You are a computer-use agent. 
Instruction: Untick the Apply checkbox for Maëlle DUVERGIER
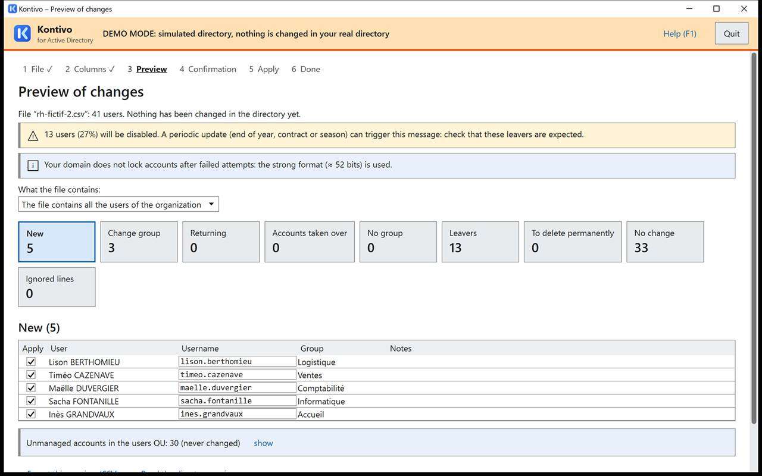point(31,388)
